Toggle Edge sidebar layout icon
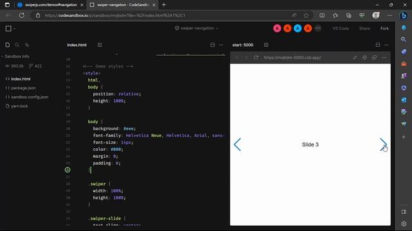 pos(404,212)
